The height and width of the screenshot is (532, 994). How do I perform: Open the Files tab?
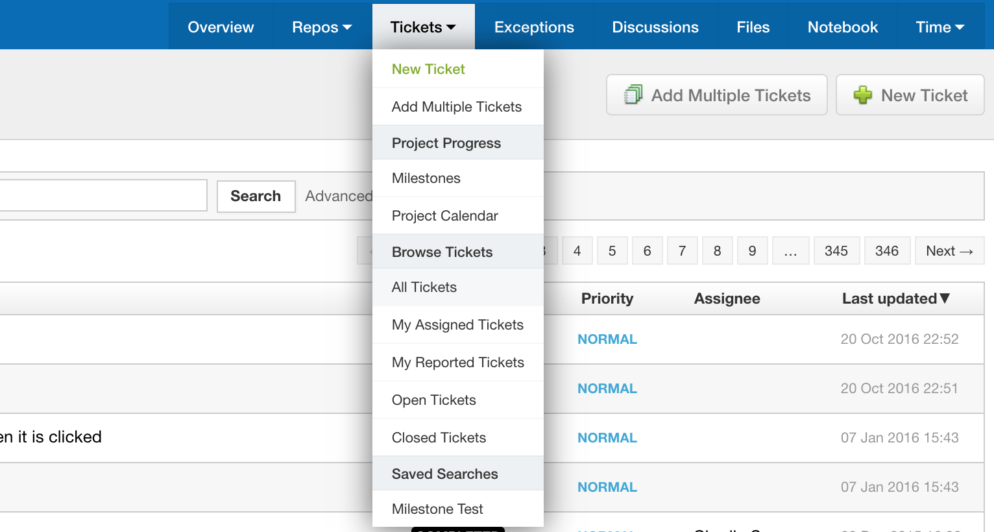coord(753,27)
